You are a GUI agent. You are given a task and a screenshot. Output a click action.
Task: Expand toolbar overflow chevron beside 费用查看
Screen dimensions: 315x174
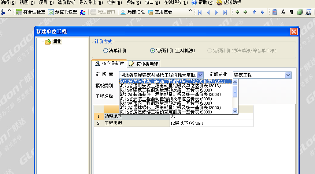(x=190, y=11)
